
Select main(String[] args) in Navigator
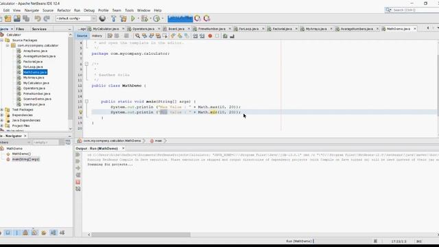point(26,159)
